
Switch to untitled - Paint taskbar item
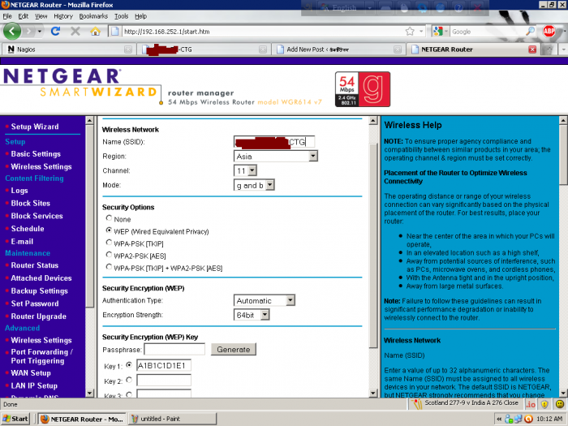click(x=173, y=419)
